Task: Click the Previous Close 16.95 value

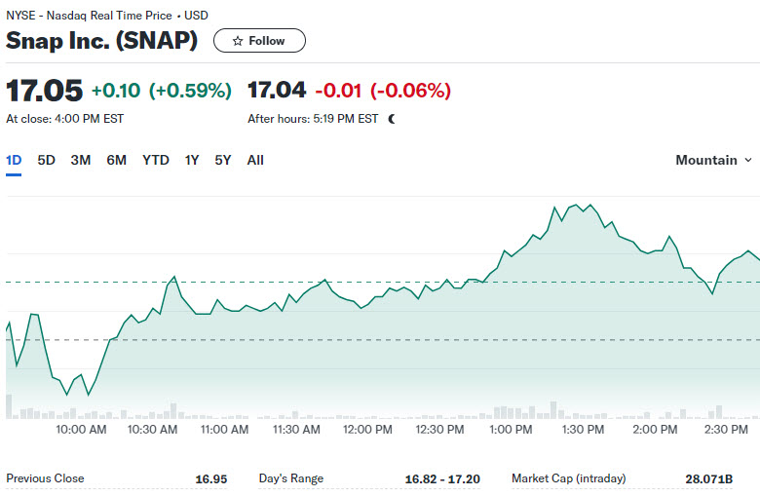Action: tap(210, 479)
